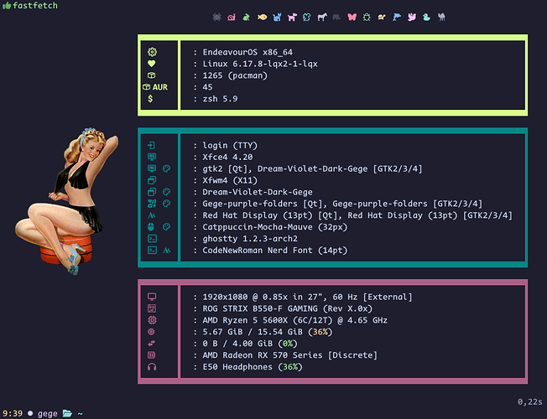Viewport: 547px width, 419px height.
Task: Click the green bug icon in top row
Action: (x=367, y=16)
